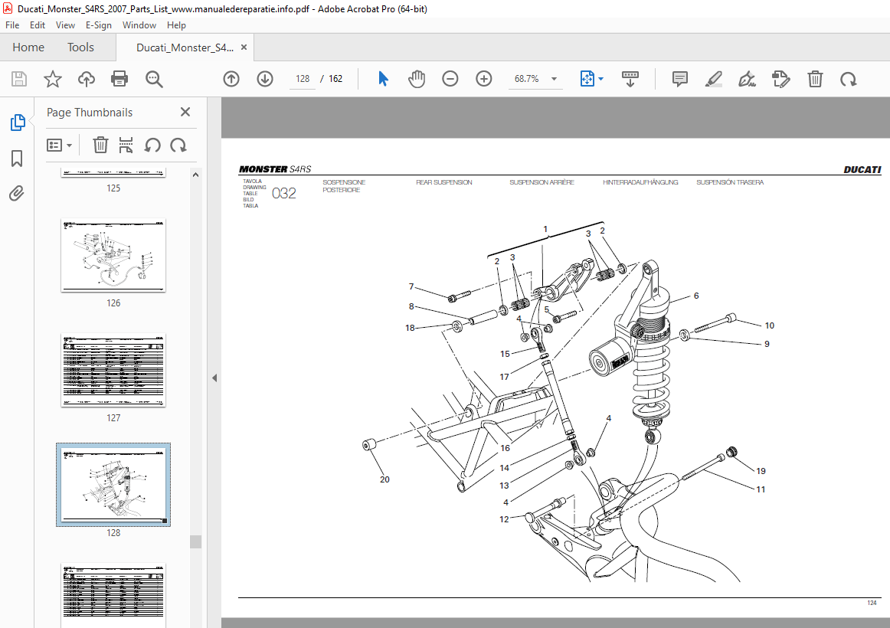Go to the Home tab
The image size is (890, 628).
click(x=28, y=47)
